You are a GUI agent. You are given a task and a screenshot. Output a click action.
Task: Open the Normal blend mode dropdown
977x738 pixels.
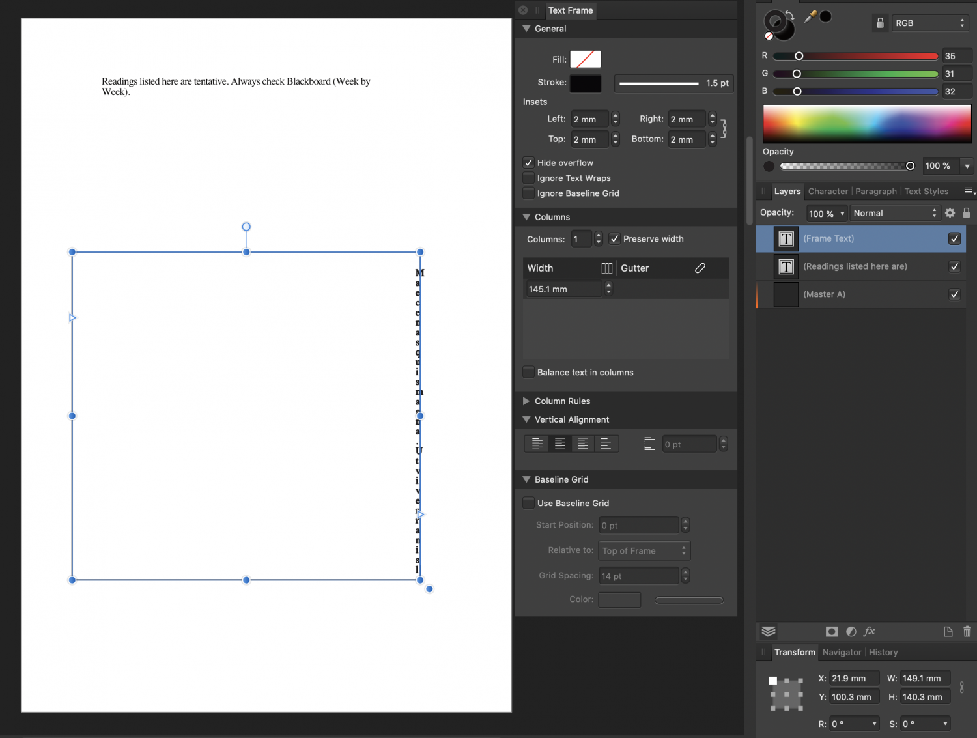pyautogui.click(x=894, y=213)
